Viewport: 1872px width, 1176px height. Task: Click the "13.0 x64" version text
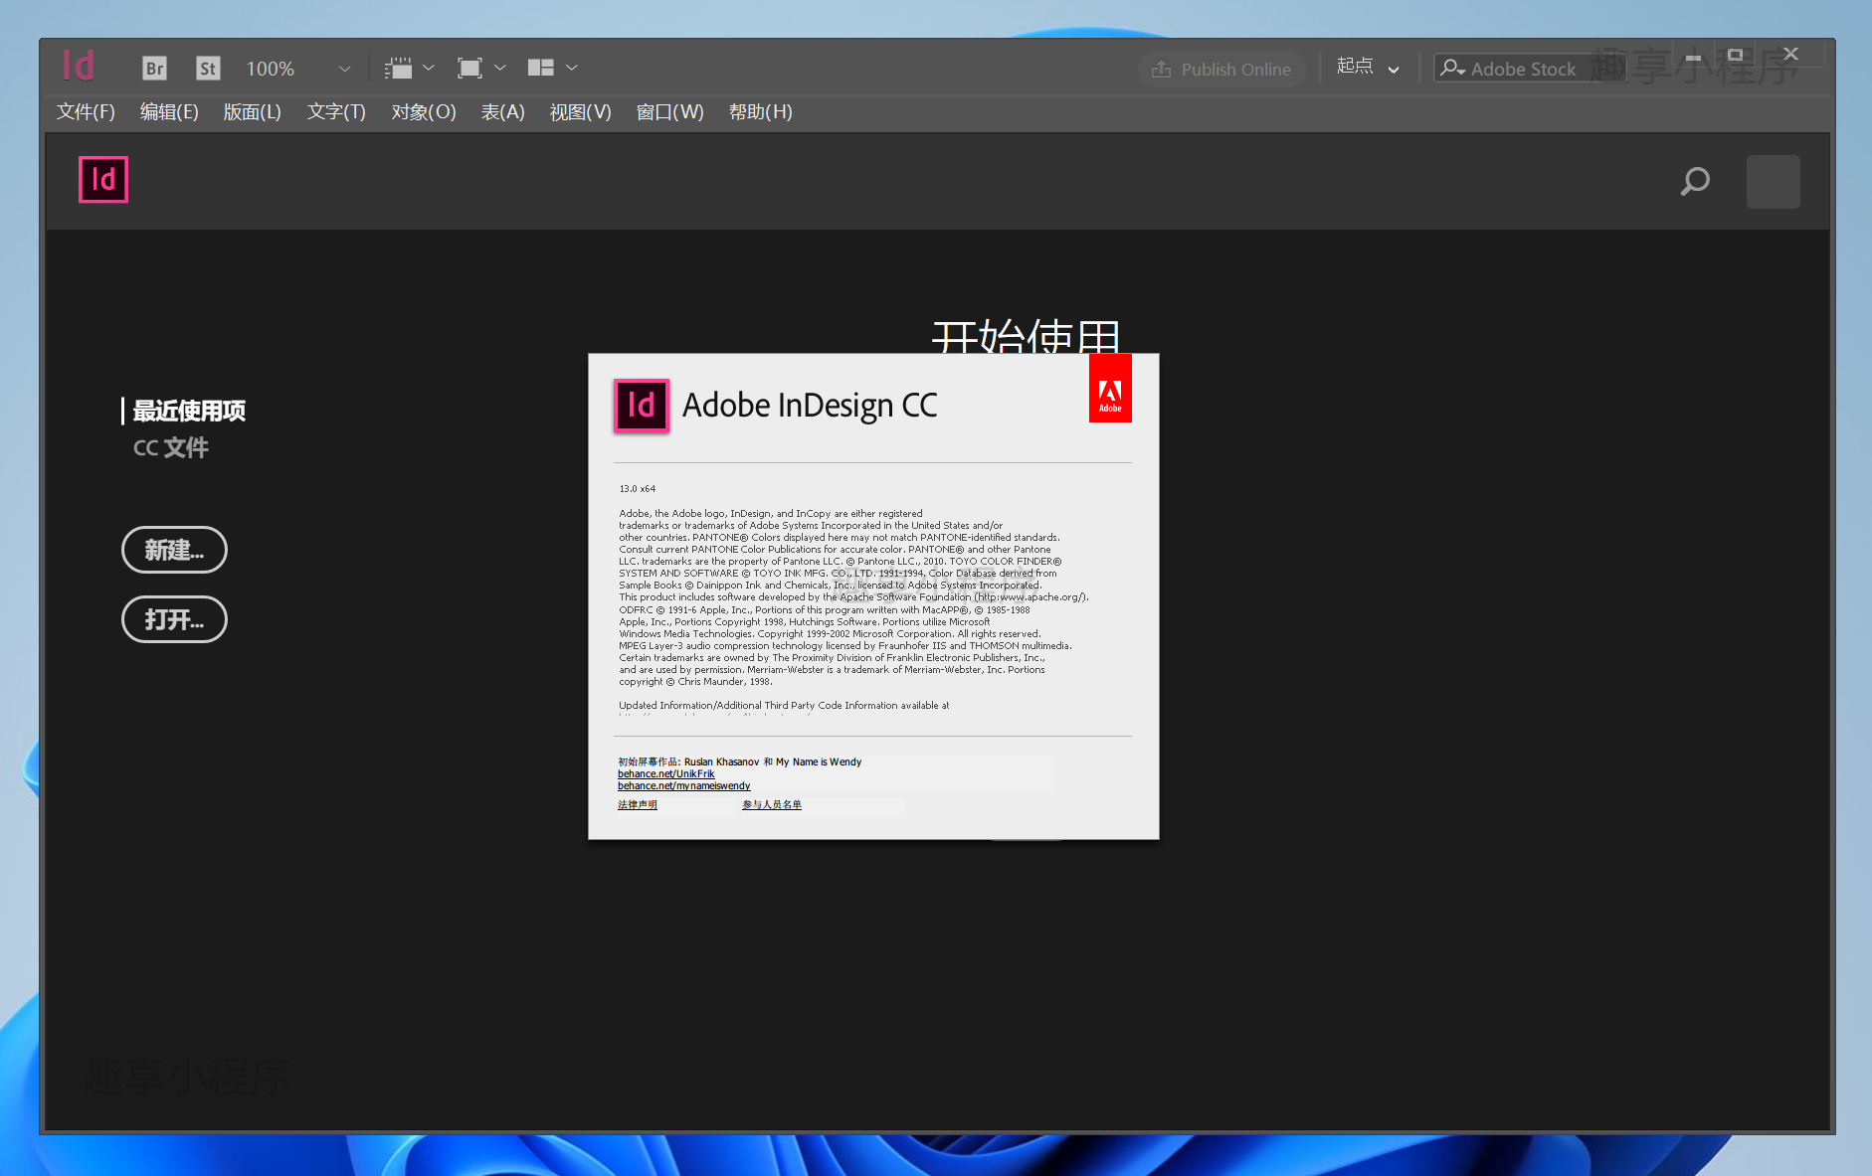pos(637,489)
